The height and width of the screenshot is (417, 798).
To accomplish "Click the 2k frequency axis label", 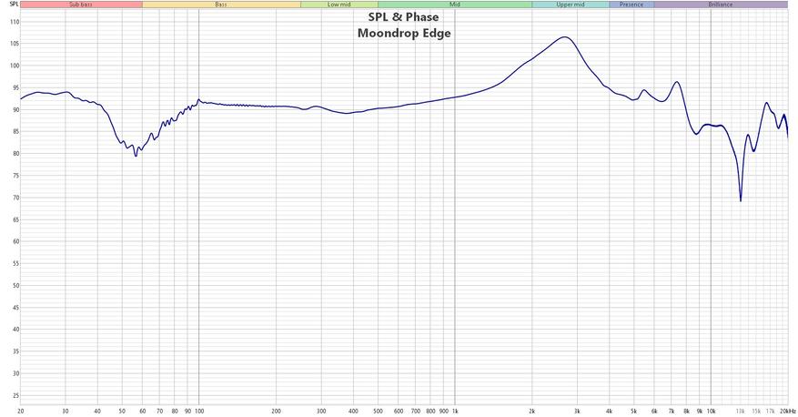I will [x=532, y=412].
